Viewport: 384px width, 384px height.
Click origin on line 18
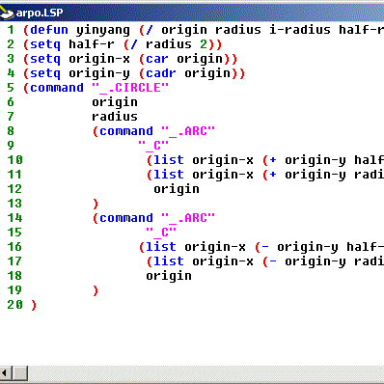pos(169,277)
